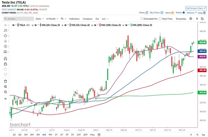Toggle percent scale button
This screenshot has height=137, width=208.
[197, 135]
